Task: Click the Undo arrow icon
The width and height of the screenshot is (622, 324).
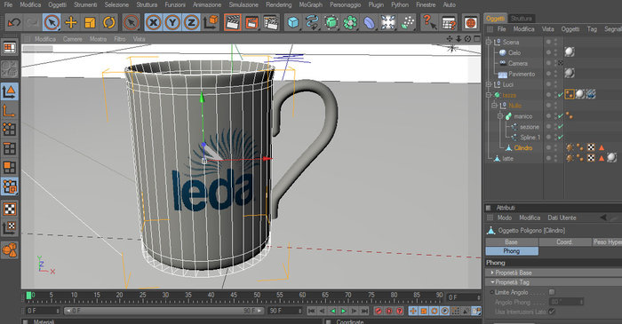Action: (x=14, y=22)
